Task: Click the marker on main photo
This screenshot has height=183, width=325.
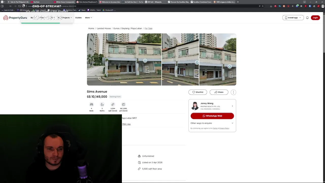Action: pos(145,61)
